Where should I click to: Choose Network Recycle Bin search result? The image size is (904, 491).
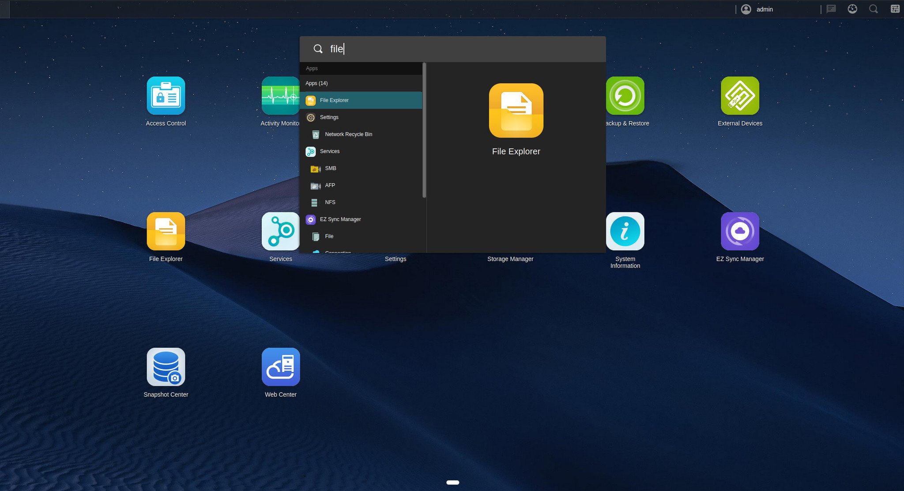pos(348,134)
